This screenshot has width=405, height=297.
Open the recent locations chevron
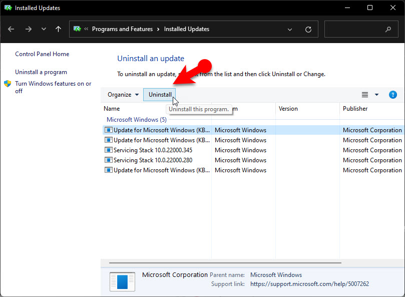[x=44, y=29]
